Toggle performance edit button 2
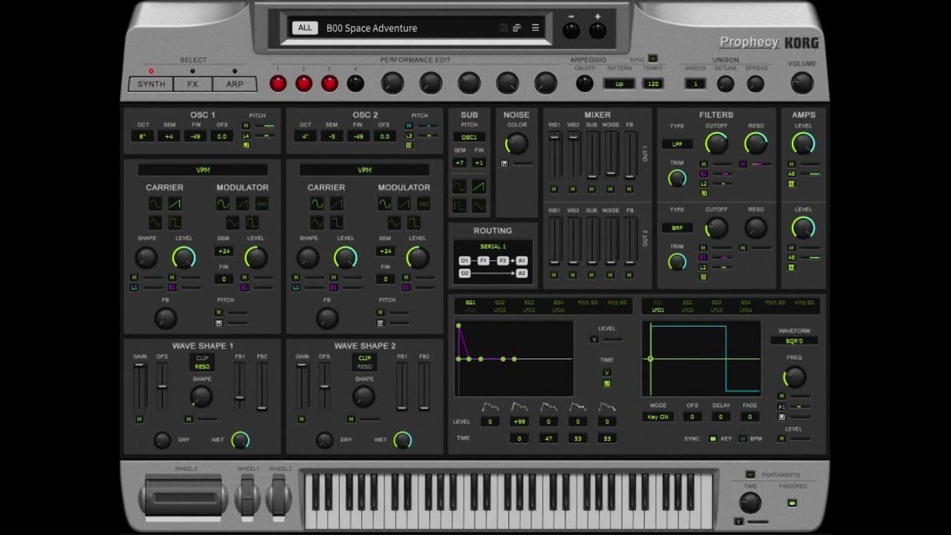The height and width of the screenshot is (535, 951). click(304, 83)
